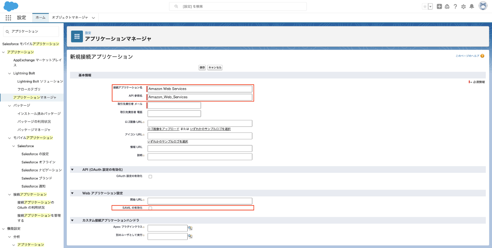This screenshot has width=492, height=248.
Task: Click the 保存 button
Action: [x=202, y=67]
